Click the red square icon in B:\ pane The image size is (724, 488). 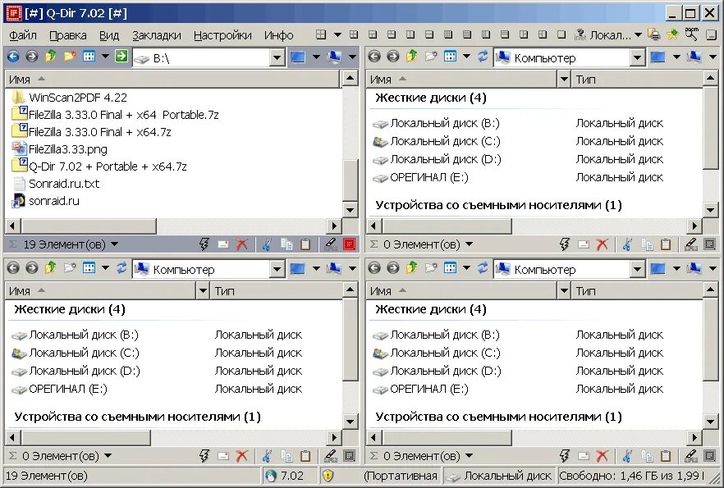tap(350, 244)
